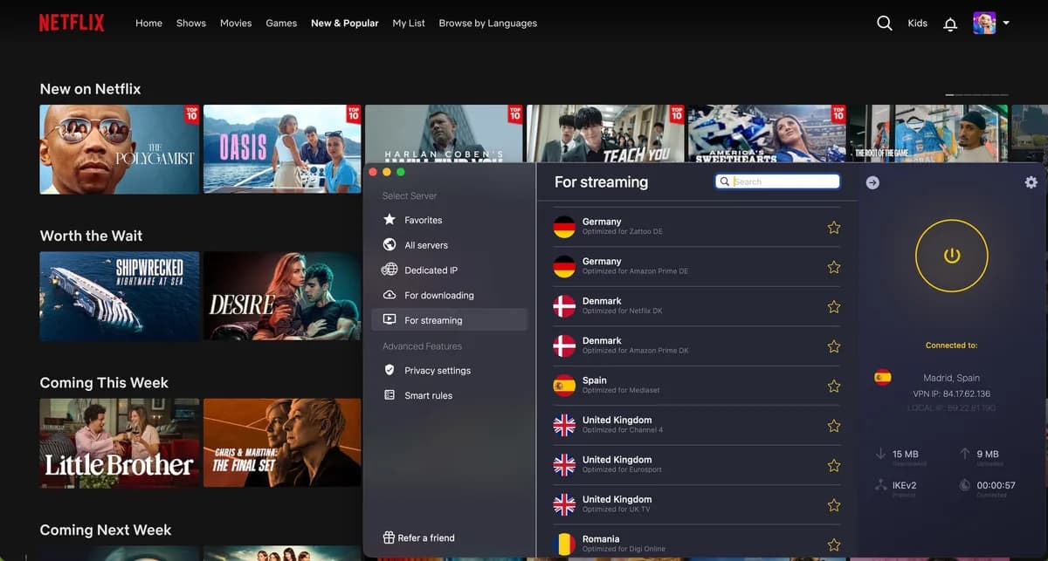Click United Kingdom UK TV flag
This screenshot has height=561, width=1048.
[565, 505]
